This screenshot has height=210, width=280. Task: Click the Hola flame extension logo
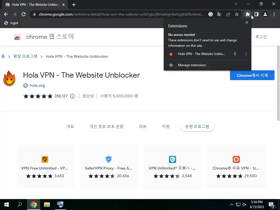point(9,78)
